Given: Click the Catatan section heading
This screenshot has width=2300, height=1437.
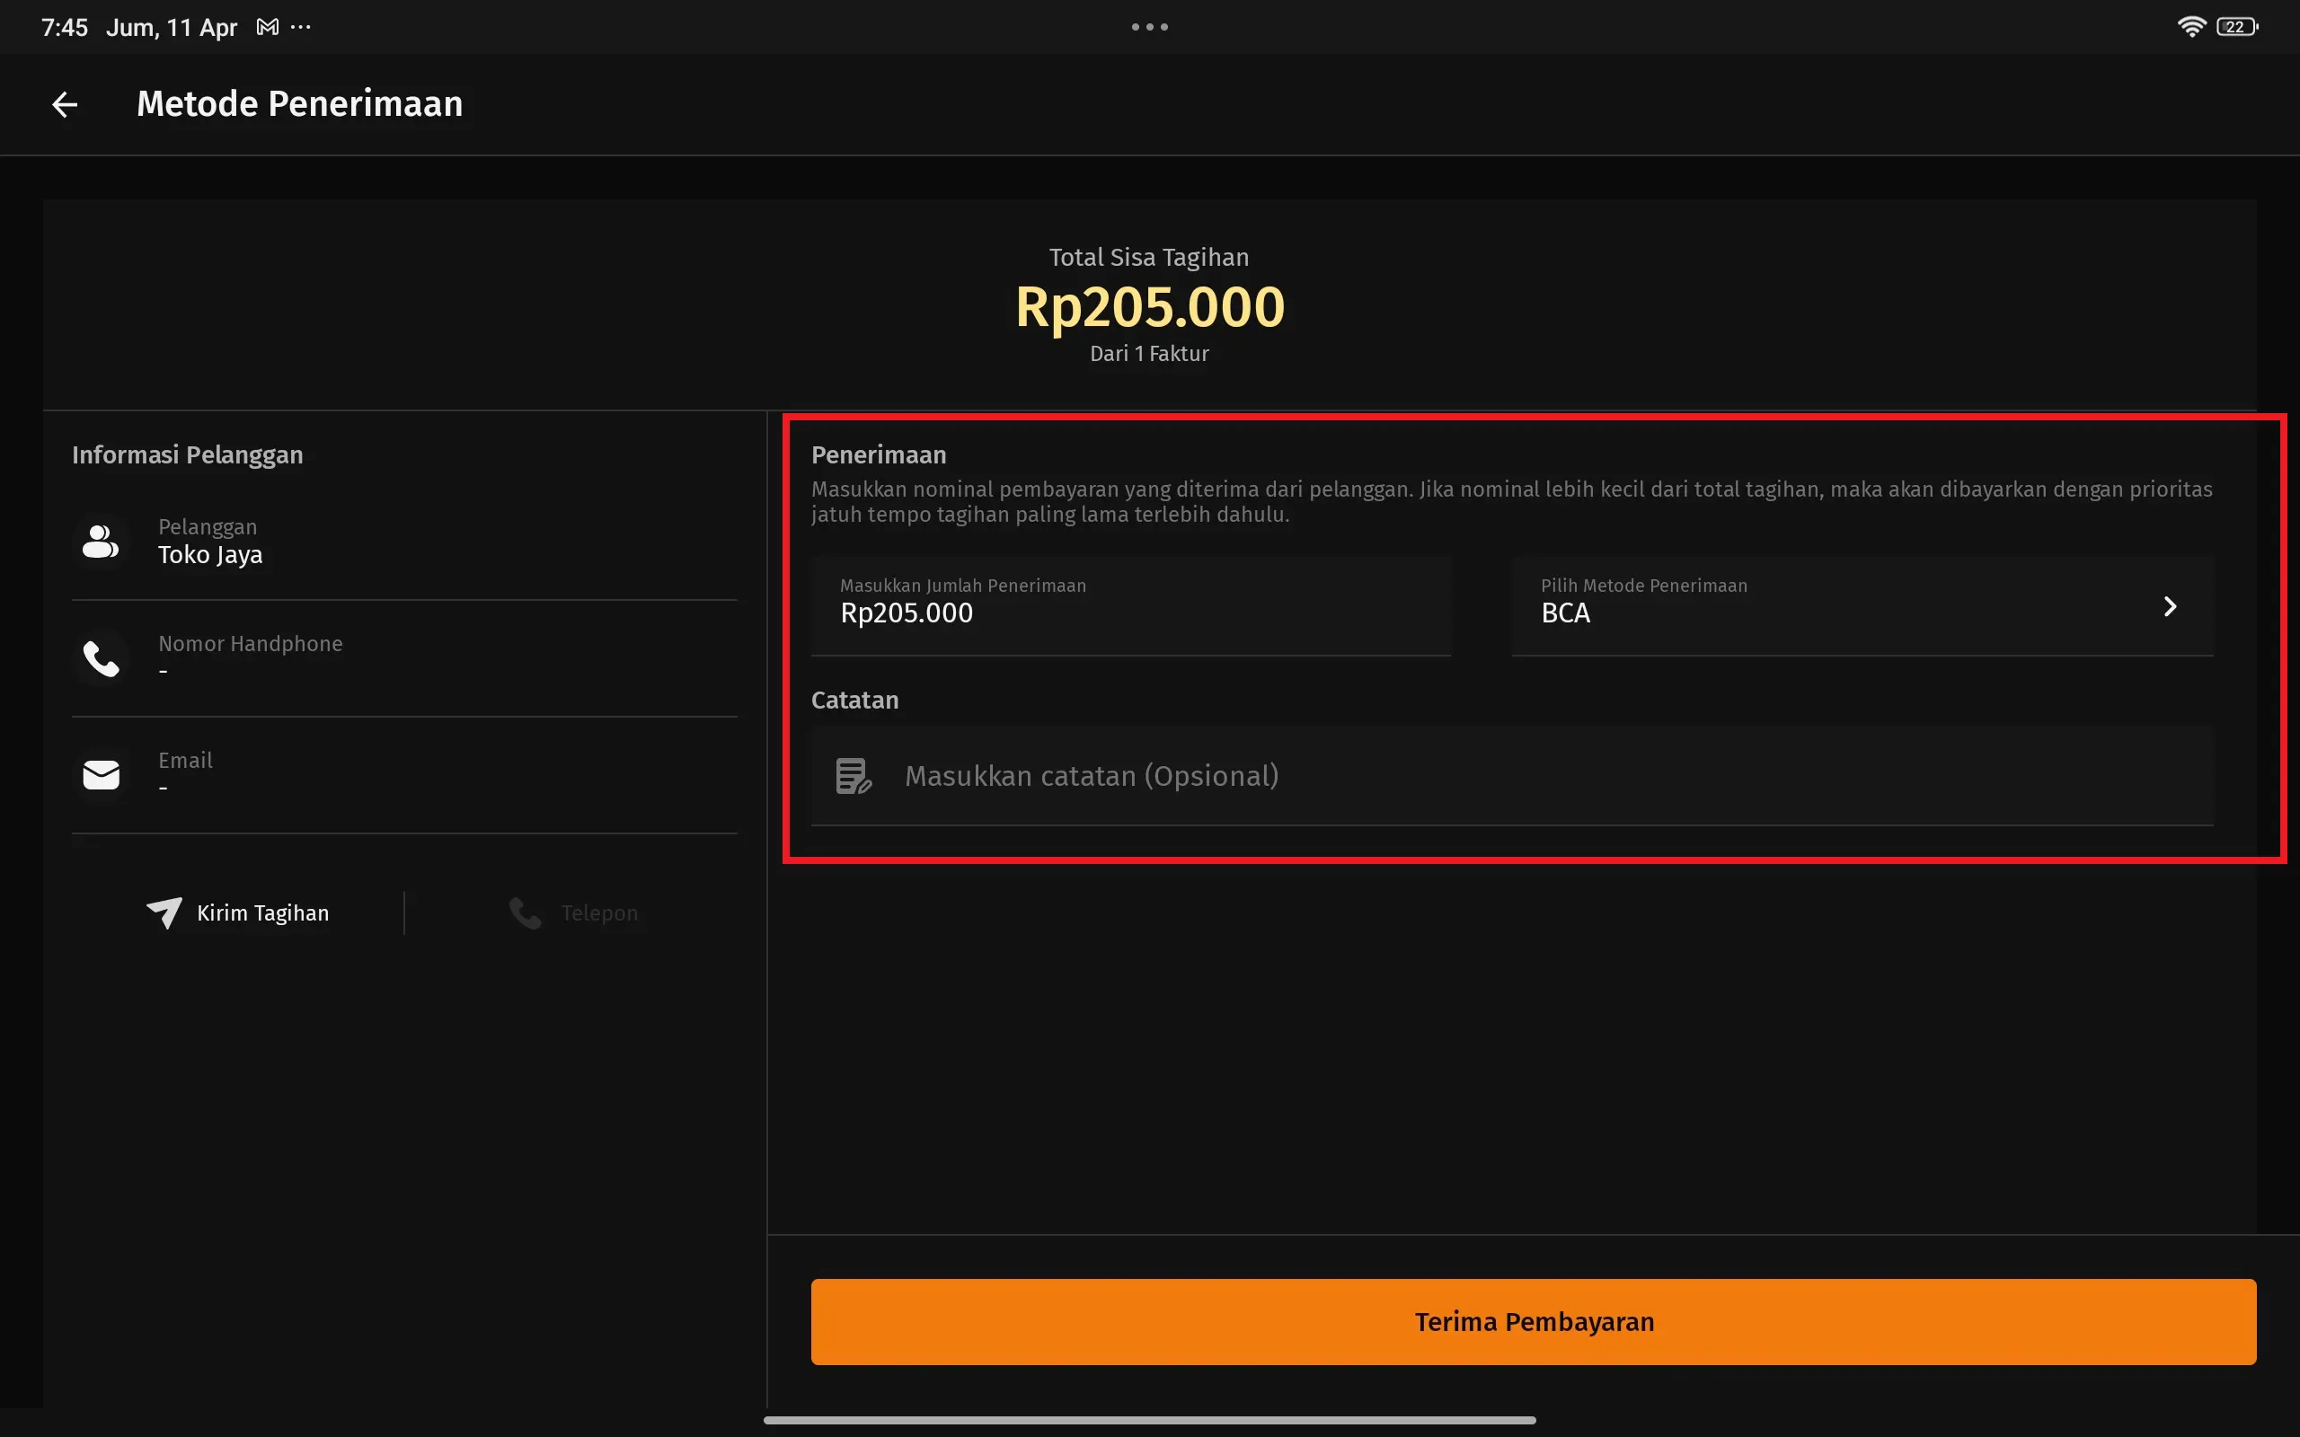Looking at the screenshot, I should pos(854,700).
